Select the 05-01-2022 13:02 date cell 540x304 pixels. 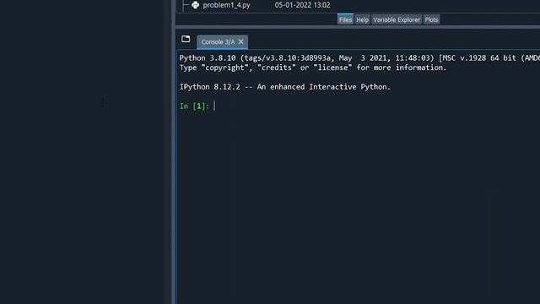[x=302, y=5]
